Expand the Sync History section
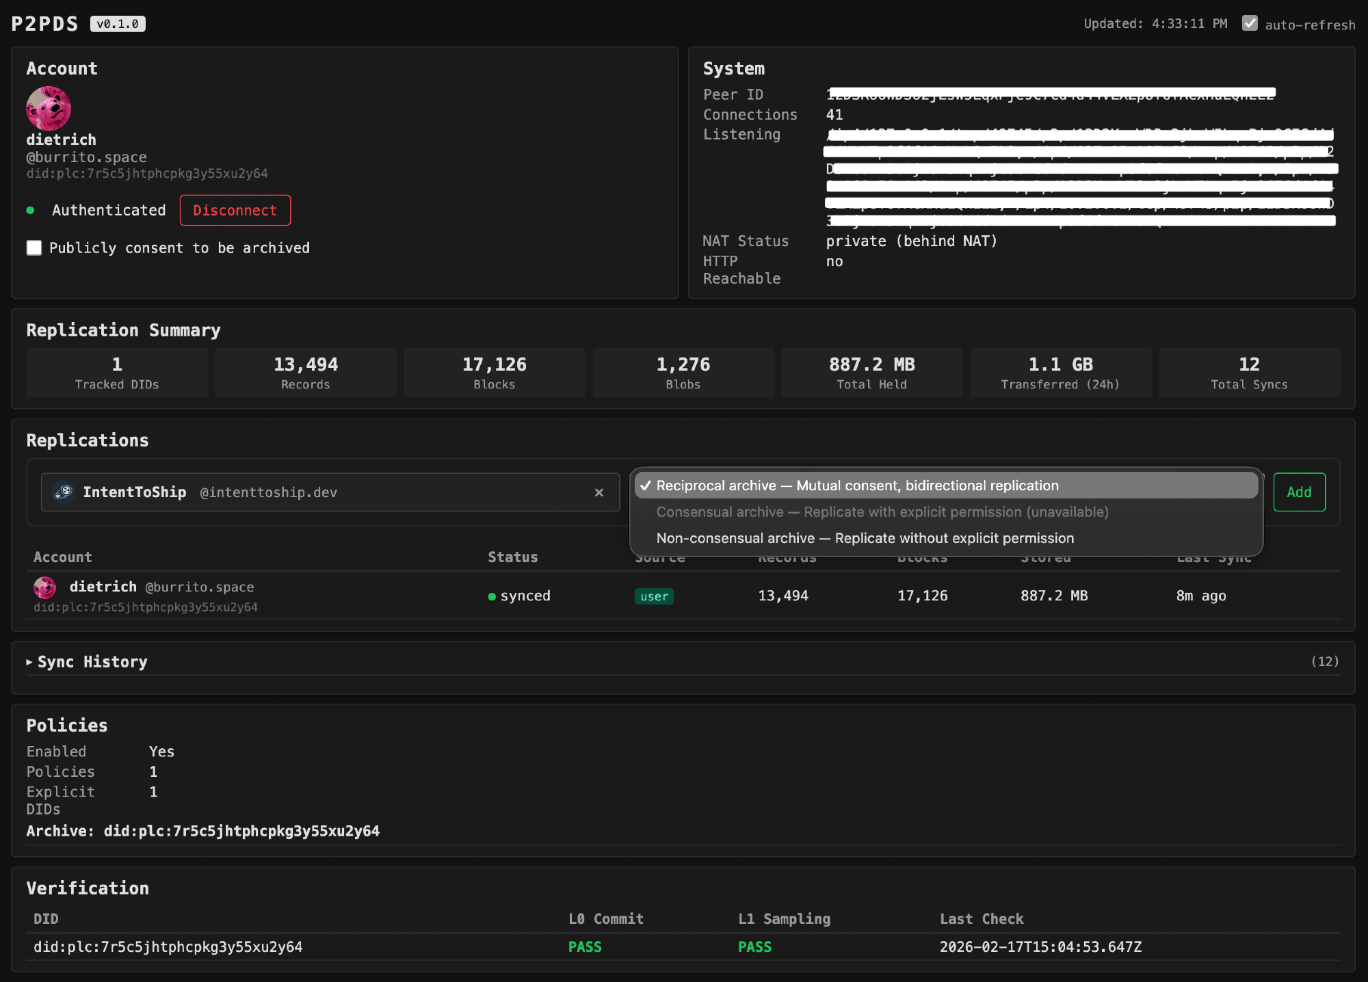Image resolution: width=1368 pixels, height=982 pixels. (x=92, y=662)
